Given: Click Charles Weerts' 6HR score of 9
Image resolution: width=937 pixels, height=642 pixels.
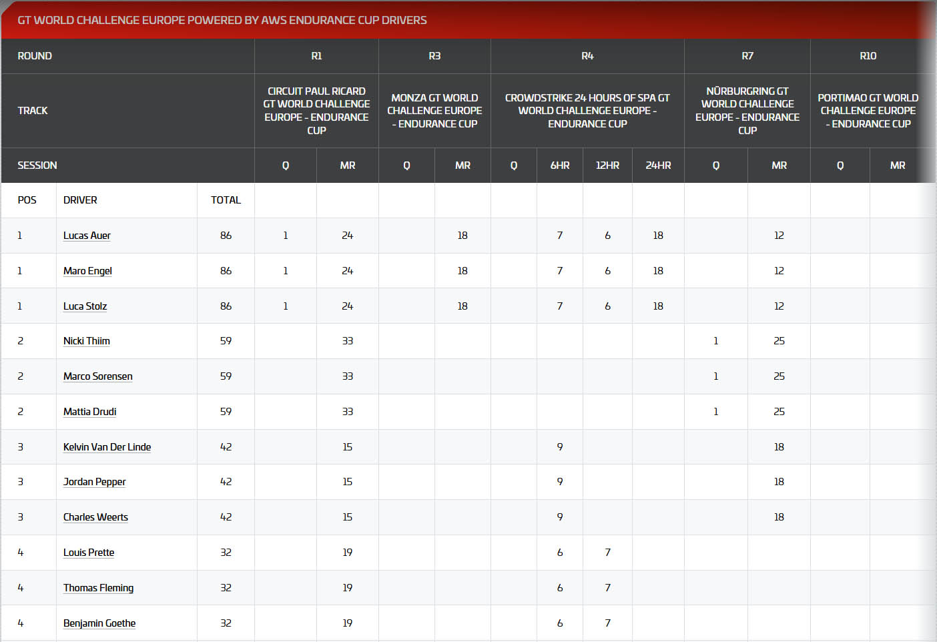Looking at the screenshot, I should click(560, 517).
